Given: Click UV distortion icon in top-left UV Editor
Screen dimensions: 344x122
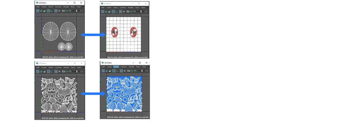Looking at the screenshot, I should [x=44, y=11].
